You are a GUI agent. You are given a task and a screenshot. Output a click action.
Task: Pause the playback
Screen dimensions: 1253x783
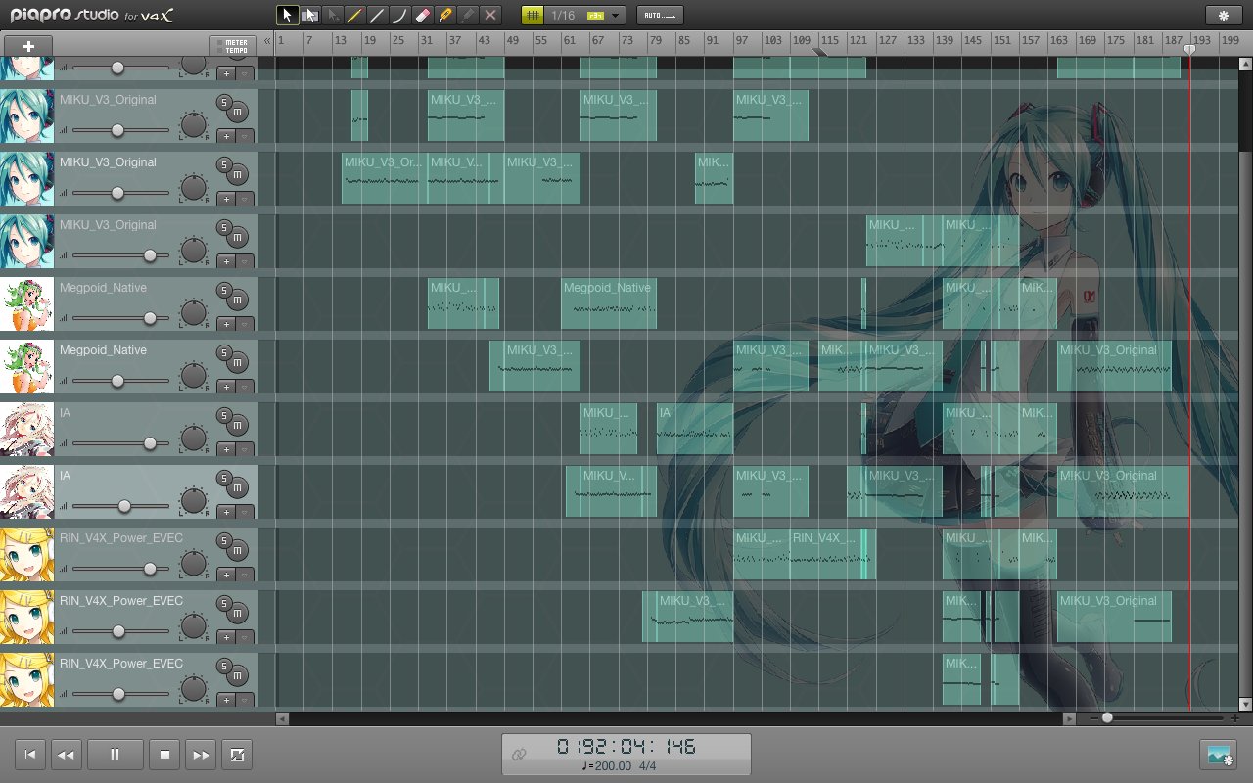pos(115,755)
